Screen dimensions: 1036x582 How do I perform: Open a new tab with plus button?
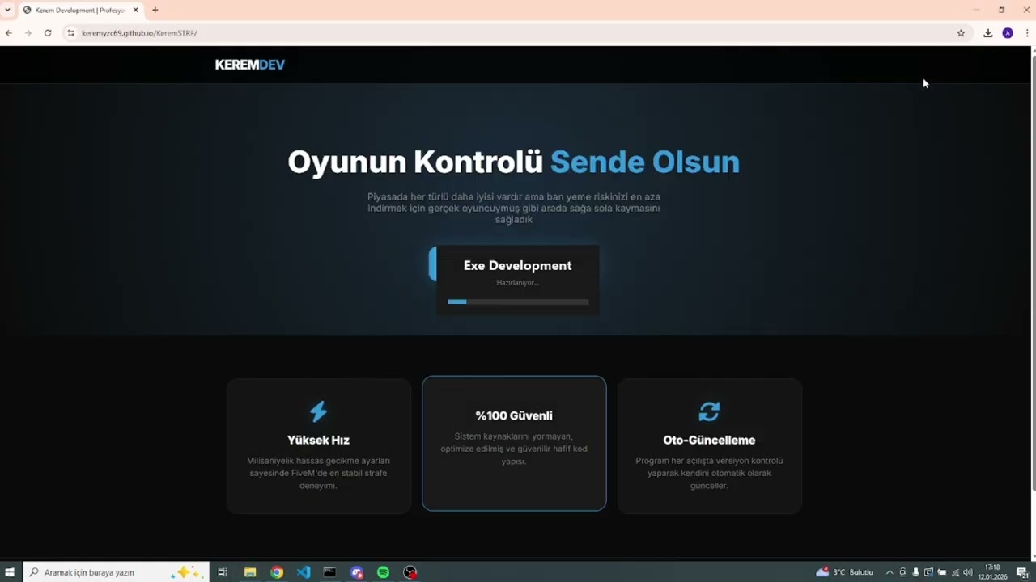coord(155,11)
